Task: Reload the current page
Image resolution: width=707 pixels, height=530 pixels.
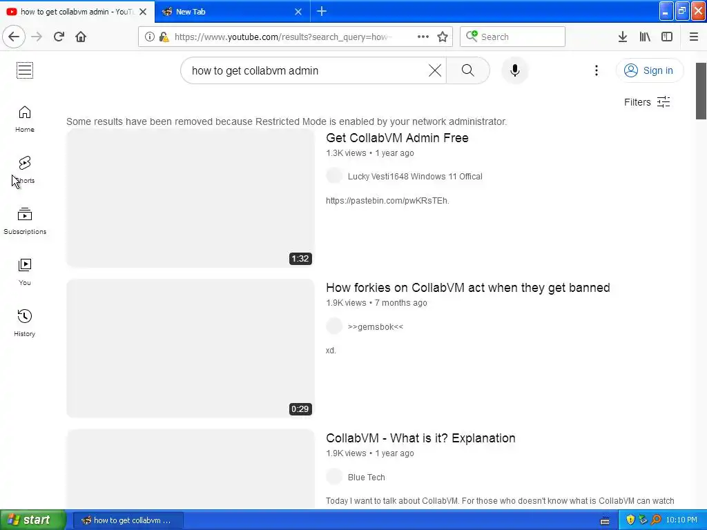Action: [59, 37]
